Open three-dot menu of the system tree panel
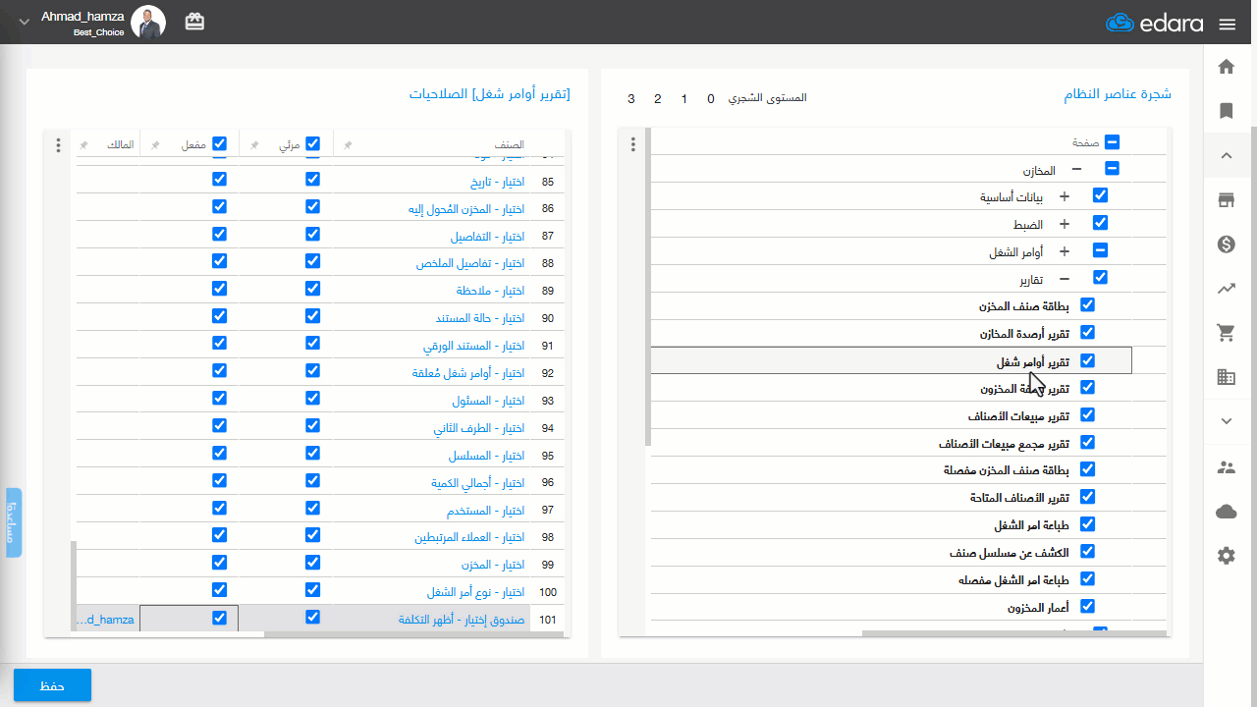 (x=633, y=144)
